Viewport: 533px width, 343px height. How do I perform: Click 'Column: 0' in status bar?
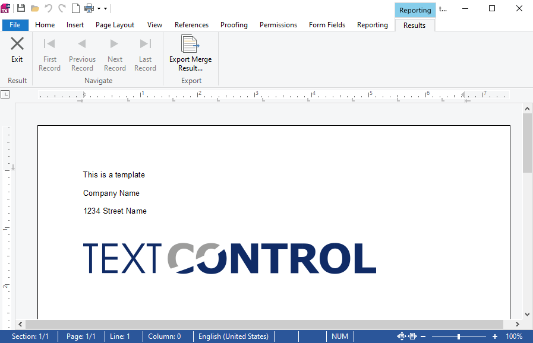point(165,336)
